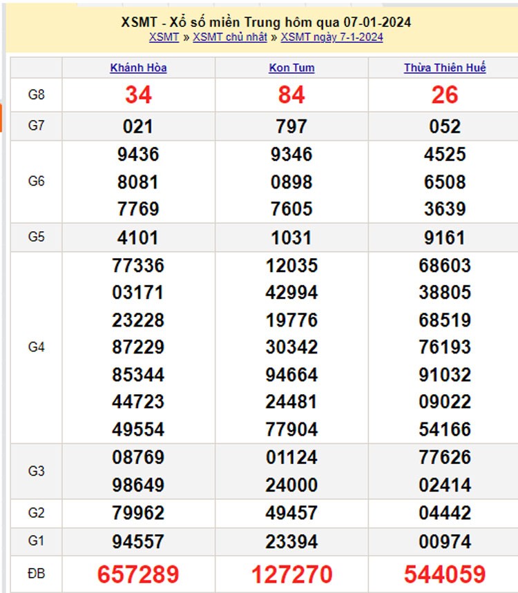The image size is (518, 593).
Task: Open the XSMT chủ nhật link
Action: tap(229, 37)
